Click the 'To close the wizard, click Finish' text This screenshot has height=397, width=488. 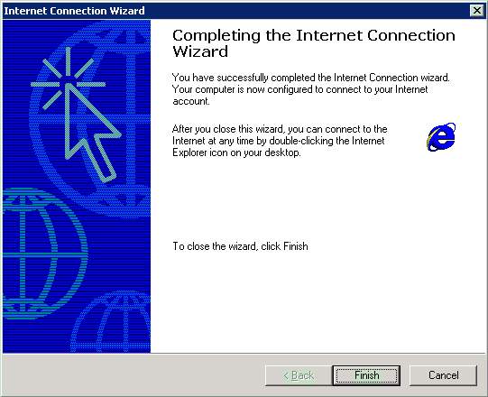pos(240,246)
